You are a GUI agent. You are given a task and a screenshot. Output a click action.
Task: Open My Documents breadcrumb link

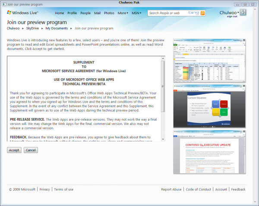click(x=57, y=28)
